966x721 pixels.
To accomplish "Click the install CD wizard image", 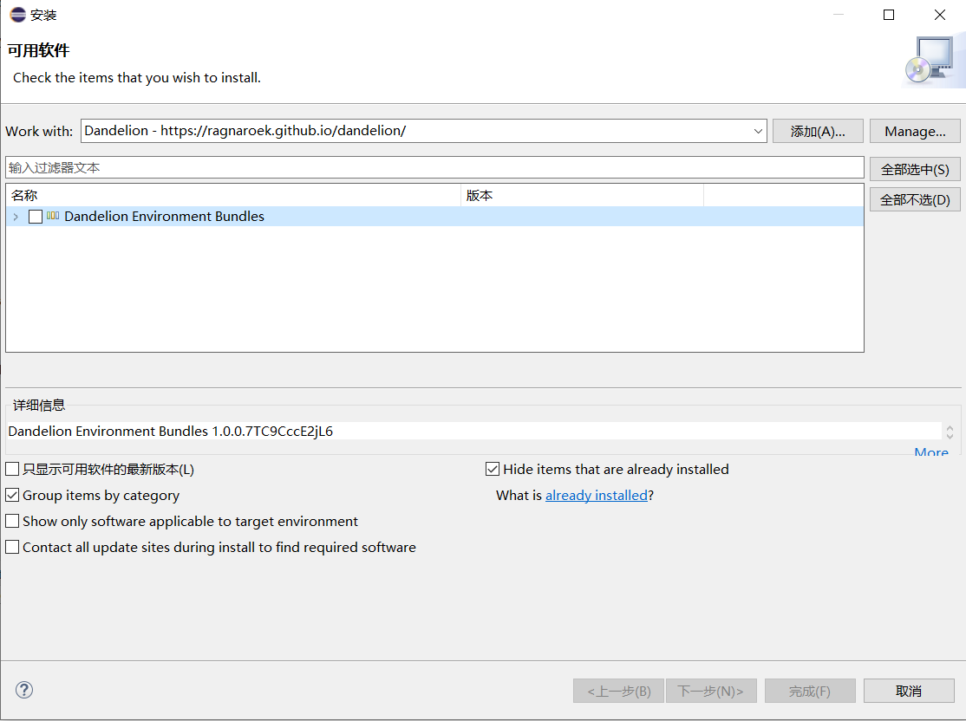I will coord(931,61).
